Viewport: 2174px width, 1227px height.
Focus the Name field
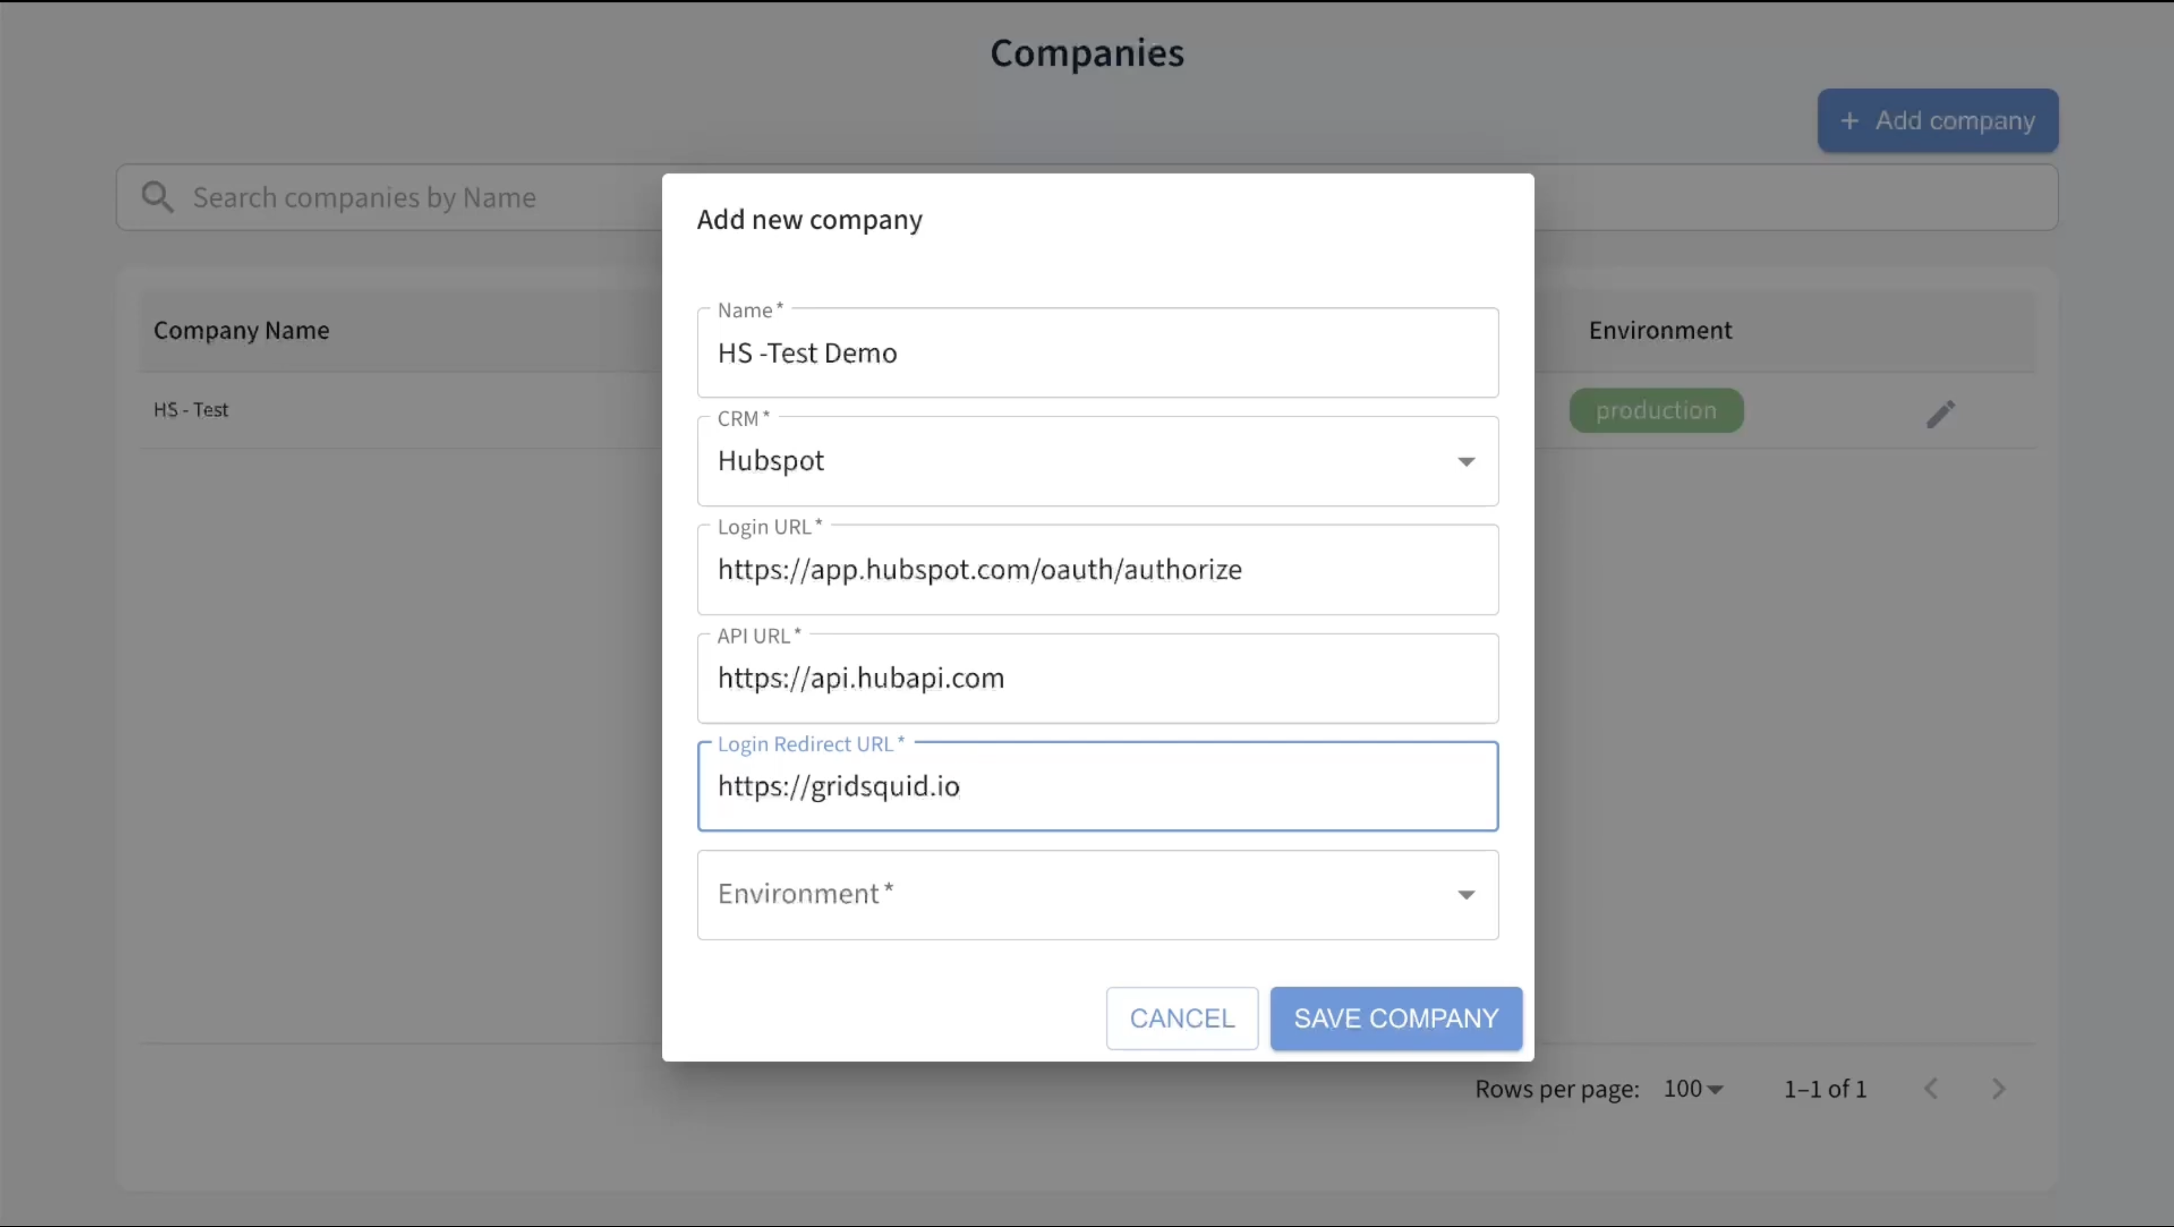click(1097, 353)
